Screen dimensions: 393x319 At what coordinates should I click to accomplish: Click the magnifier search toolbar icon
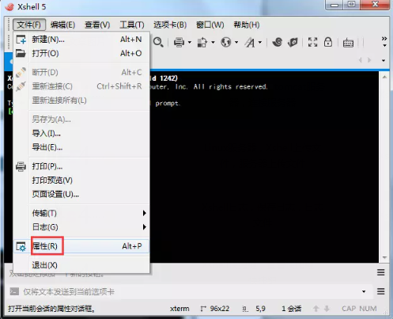click(158, 42)
